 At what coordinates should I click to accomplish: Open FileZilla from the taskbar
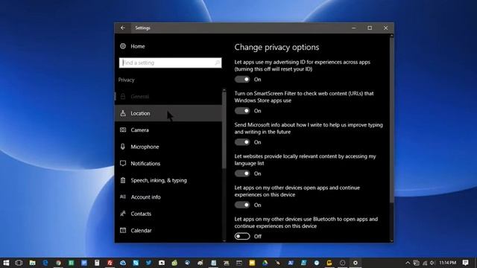coord(110,263)
